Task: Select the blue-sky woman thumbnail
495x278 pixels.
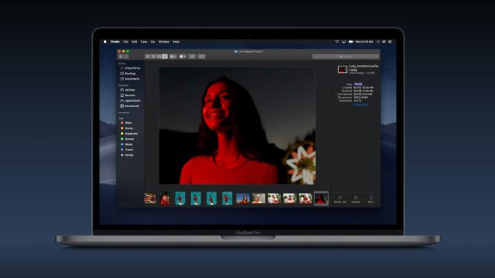Action: point(243,198)
